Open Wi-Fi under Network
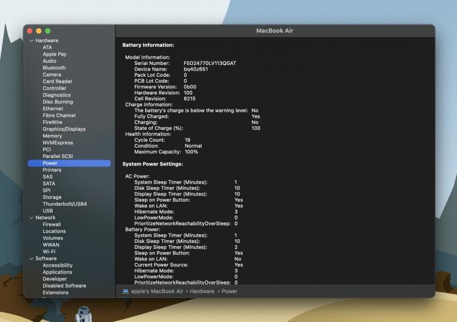Screen dimensions: 457x322 pos(49,251)
